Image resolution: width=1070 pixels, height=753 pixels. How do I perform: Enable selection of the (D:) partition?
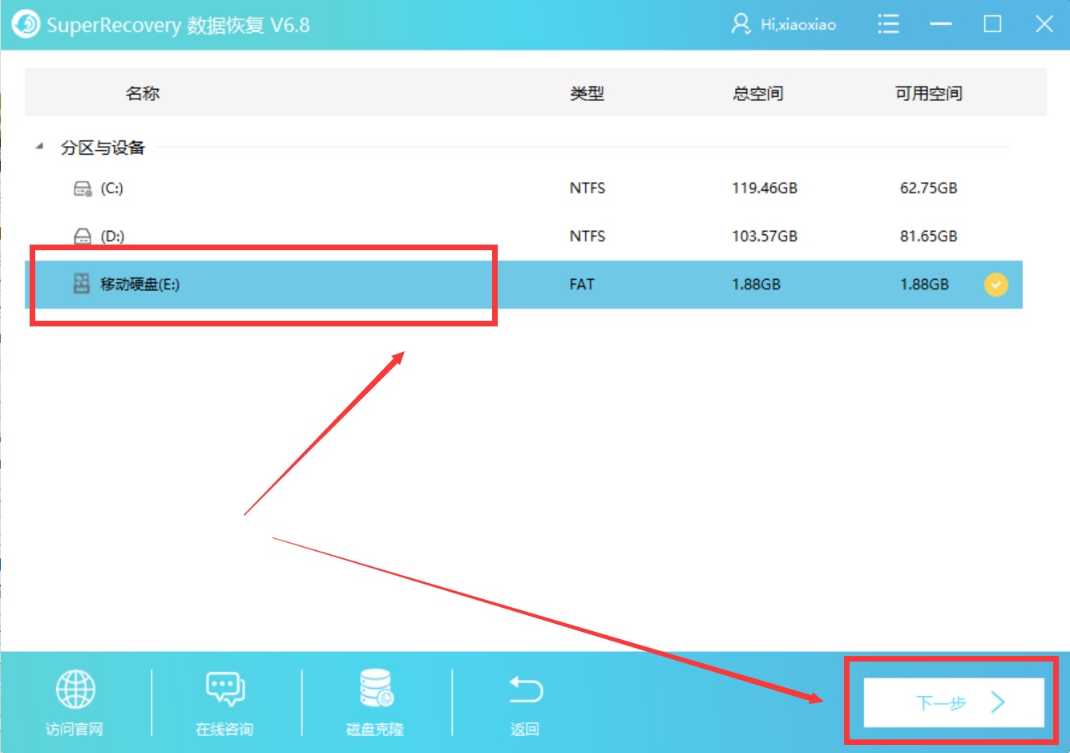[995, 236]
